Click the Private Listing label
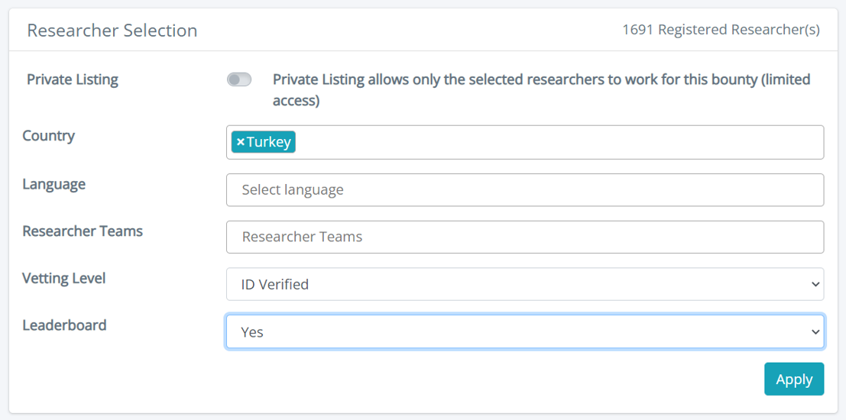Image resolution: width=846 pixels, height=420 pixels. pyautogui.click(x=73, y=79)
